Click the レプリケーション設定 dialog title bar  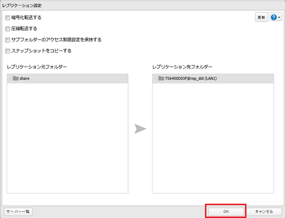[143, 5]
